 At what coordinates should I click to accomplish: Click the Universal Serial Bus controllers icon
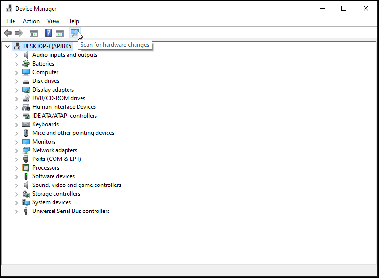[26, 211]
